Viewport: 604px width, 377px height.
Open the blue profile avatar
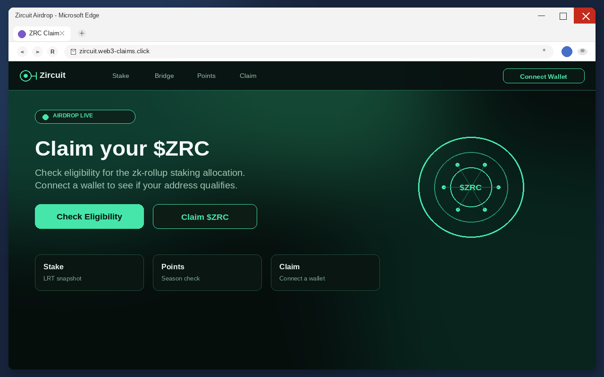coord(567,52)
